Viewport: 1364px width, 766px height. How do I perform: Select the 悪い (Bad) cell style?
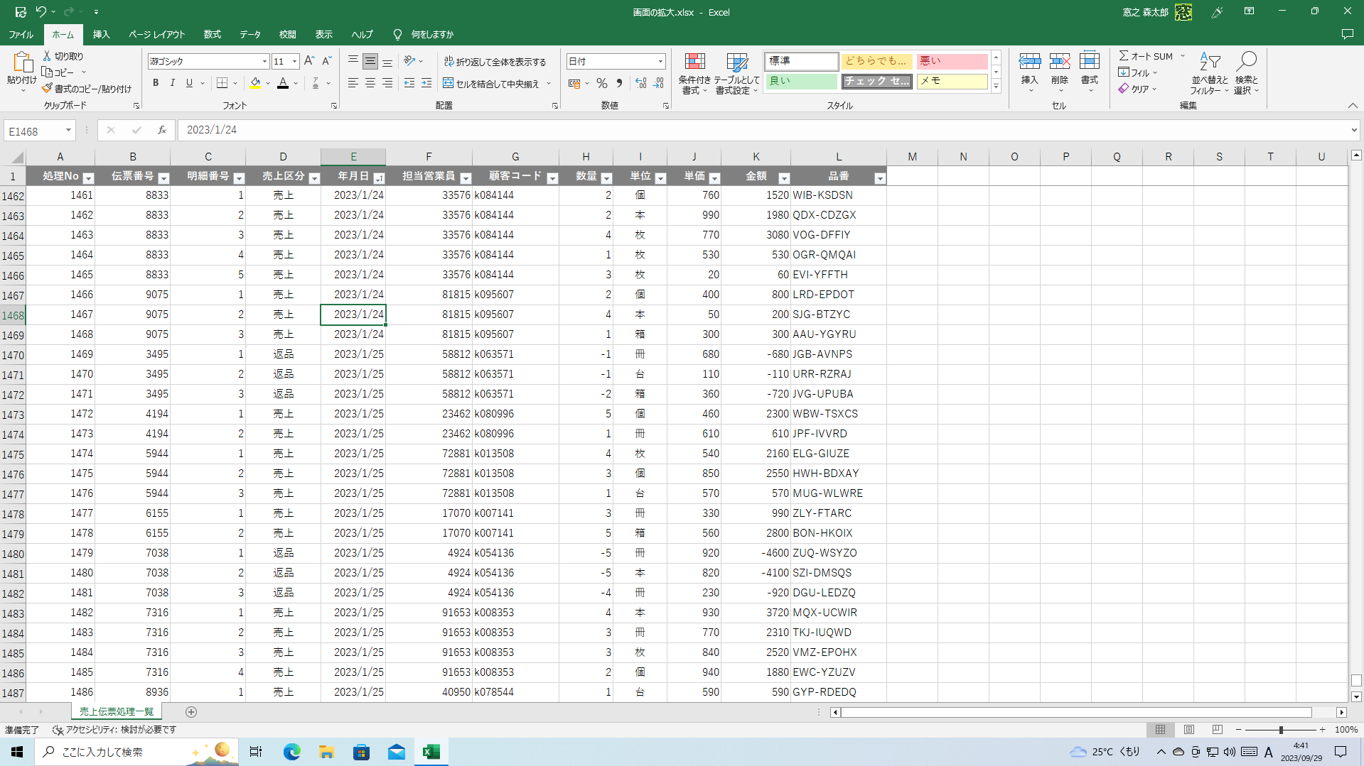click(x=952, y=61)
